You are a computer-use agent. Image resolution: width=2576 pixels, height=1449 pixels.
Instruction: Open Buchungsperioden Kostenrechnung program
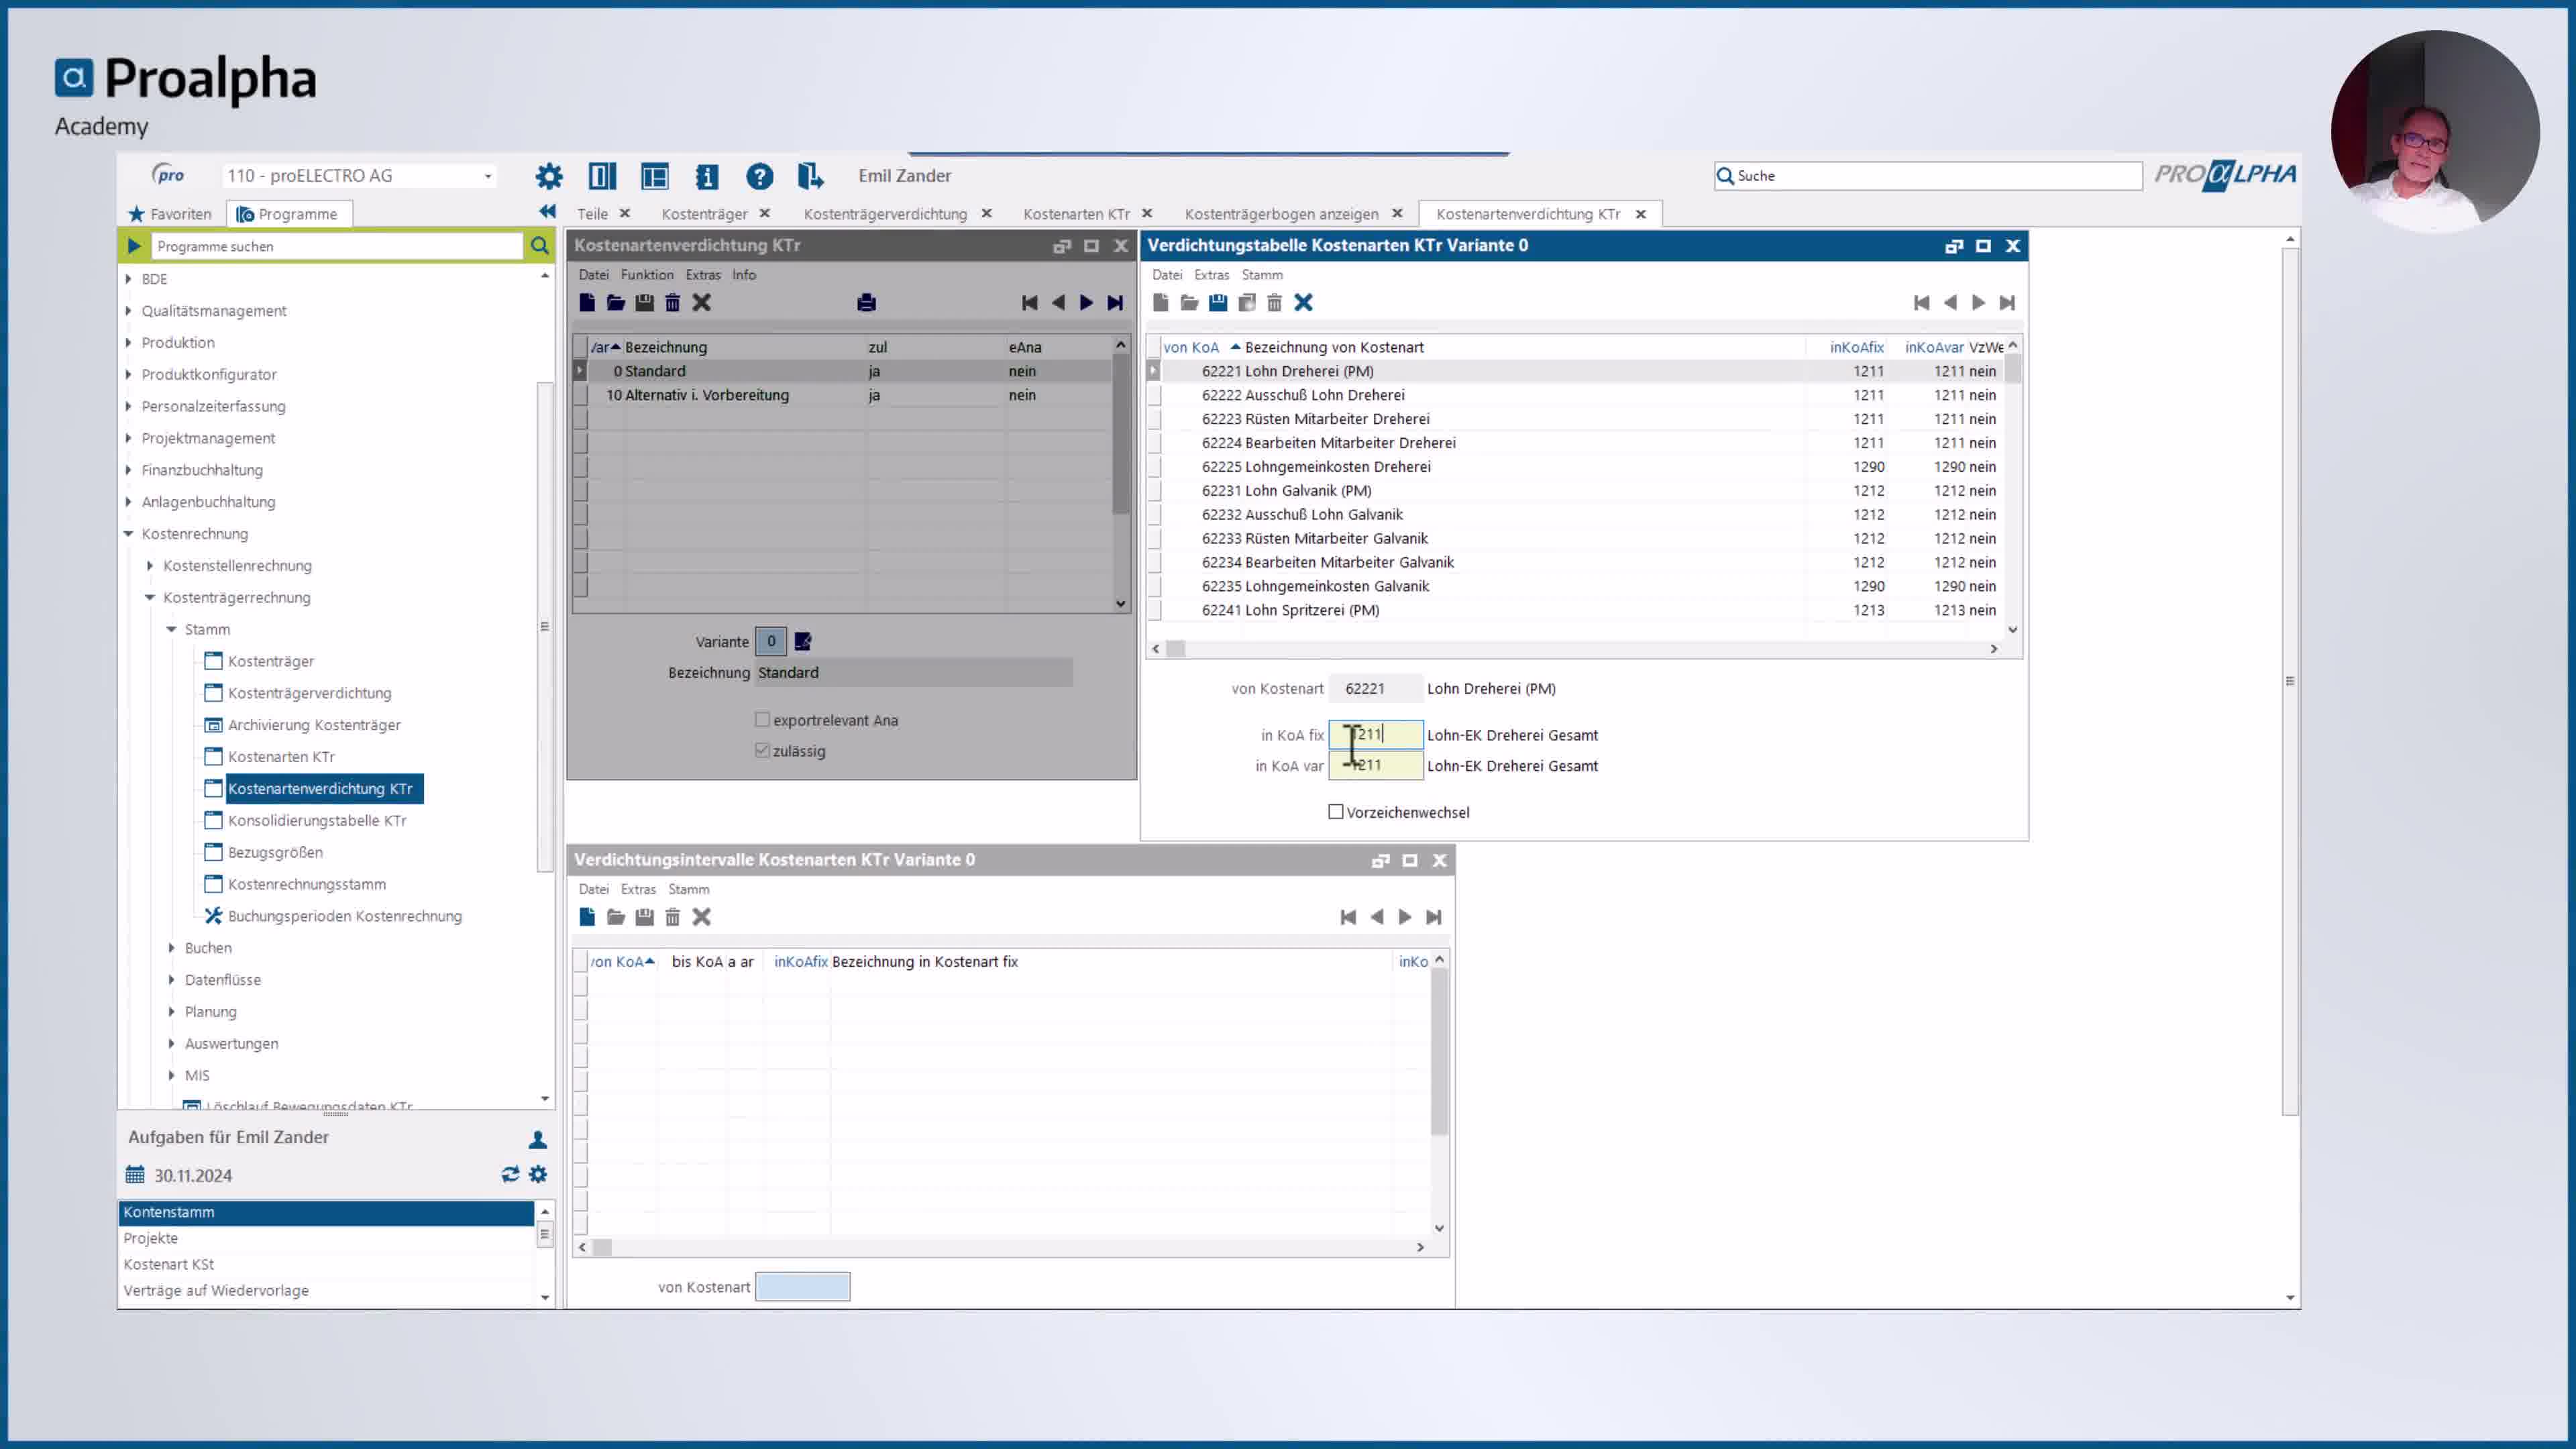(x=345, y=916)
